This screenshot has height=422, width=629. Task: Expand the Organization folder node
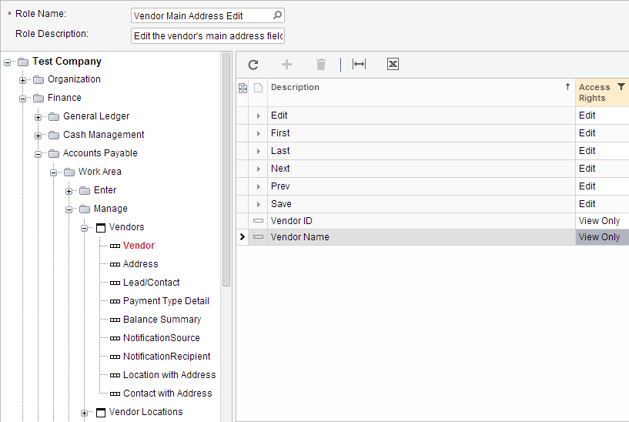click(x=23, y=80)
